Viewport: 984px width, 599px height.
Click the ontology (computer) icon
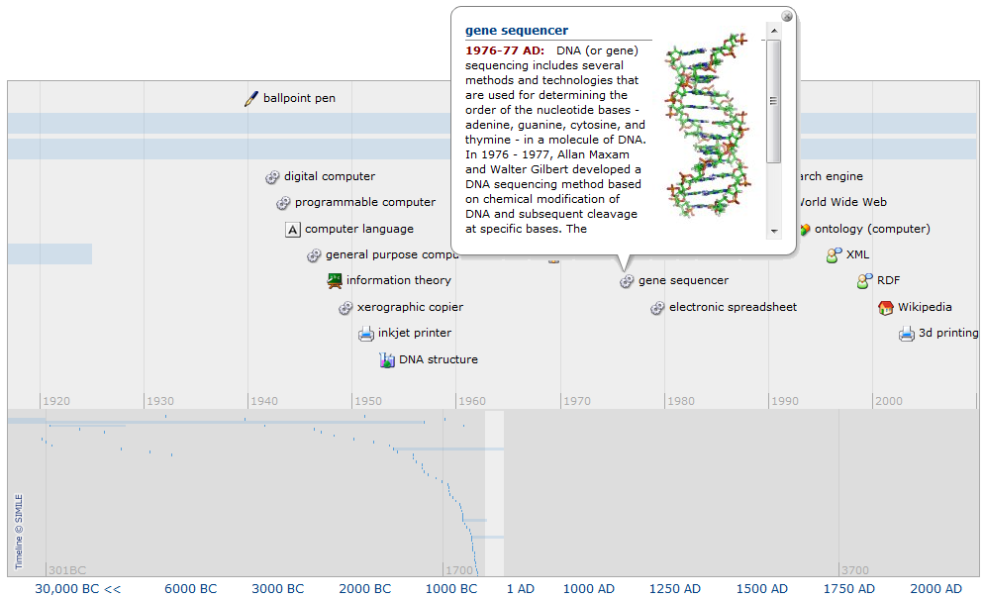(805, 230)
